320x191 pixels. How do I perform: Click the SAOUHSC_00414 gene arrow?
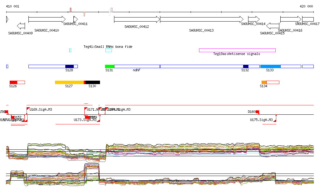point(254,19)
